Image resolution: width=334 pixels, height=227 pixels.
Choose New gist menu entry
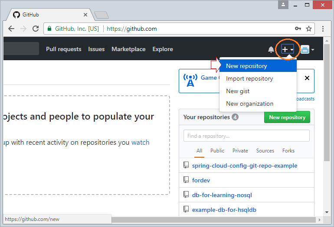[x=258, y=91]
